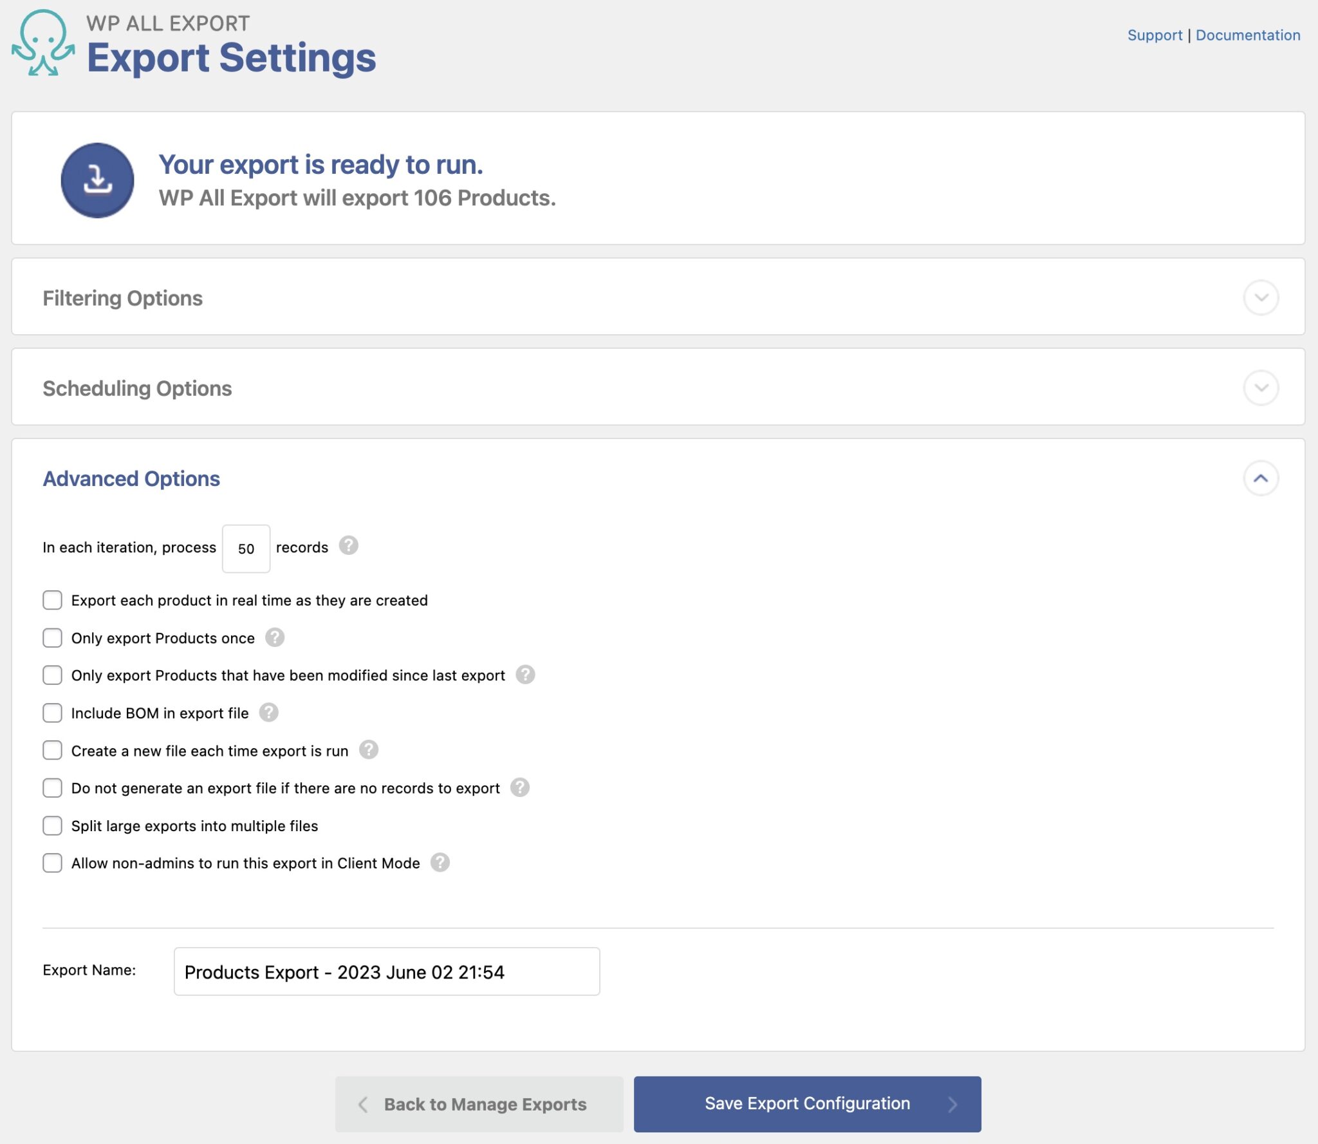The width and height of the screenshot is (1318, 1144).
Task: Collapse the Advanced Options section
Action: (1261, 478)
